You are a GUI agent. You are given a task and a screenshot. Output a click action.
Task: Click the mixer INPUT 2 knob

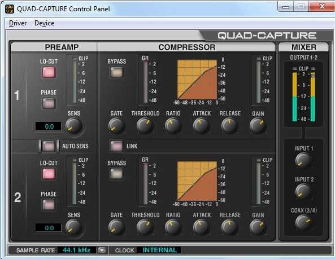click(303, 191)
